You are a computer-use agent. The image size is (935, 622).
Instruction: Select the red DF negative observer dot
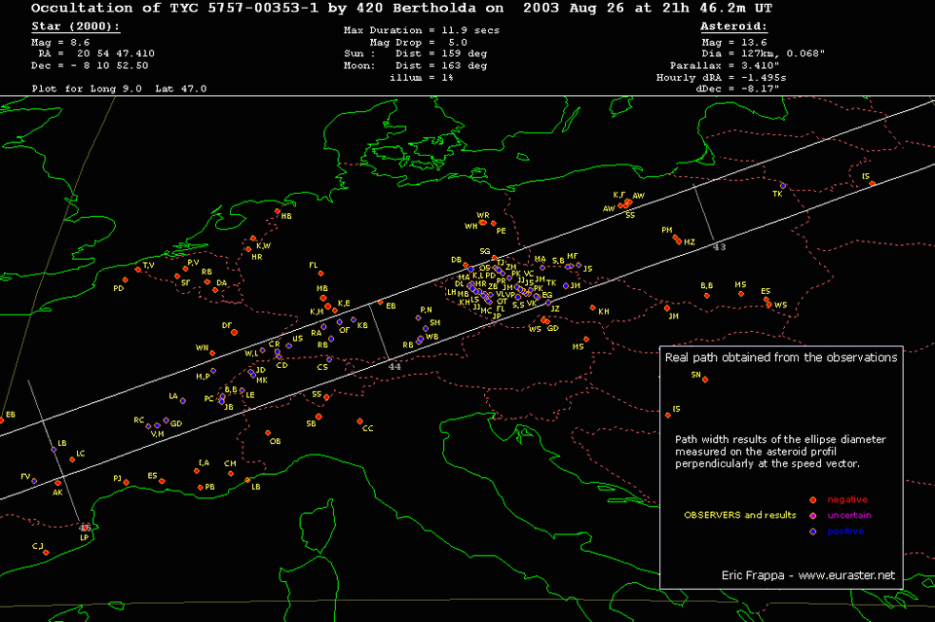click(x=236, y=331)
